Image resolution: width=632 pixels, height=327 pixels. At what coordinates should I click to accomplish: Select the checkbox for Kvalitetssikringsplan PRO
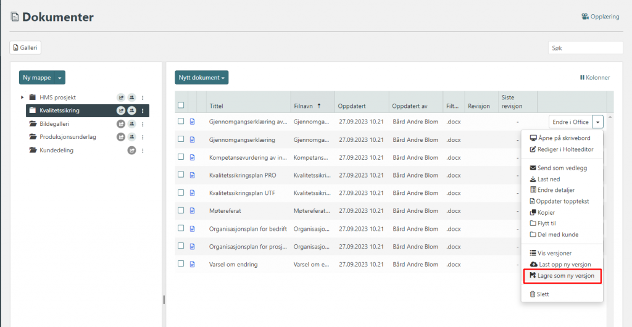coord(181,175)
